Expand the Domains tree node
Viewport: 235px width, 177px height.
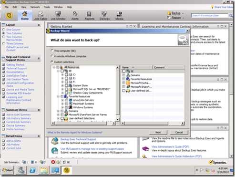[58, 111]
